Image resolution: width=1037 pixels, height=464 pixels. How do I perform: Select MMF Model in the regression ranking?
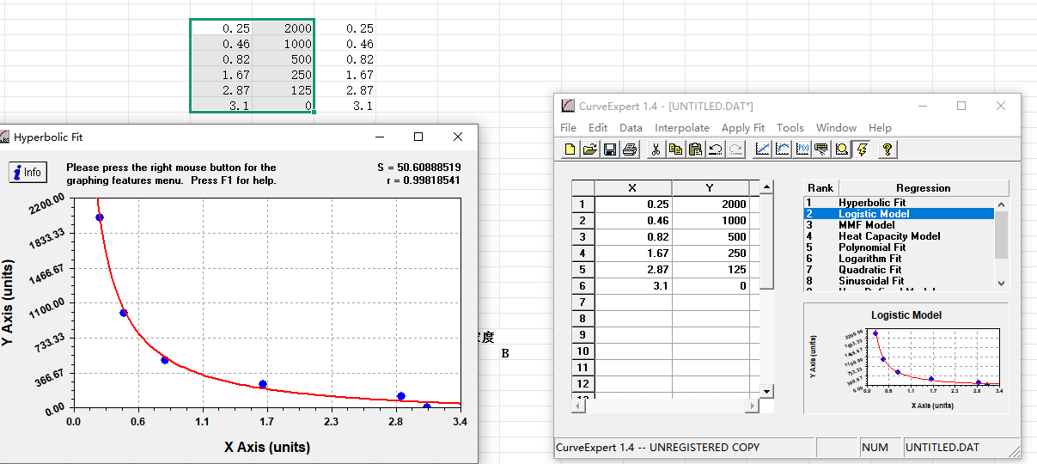[x=866, y=225]
